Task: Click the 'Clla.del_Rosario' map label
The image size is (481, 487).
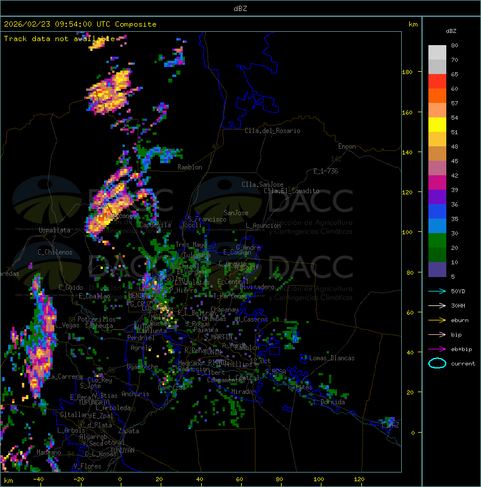Action: [272, 131]
